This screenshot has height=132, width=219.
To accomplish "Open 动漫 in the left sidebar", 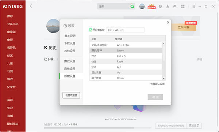I will (10, 71).
